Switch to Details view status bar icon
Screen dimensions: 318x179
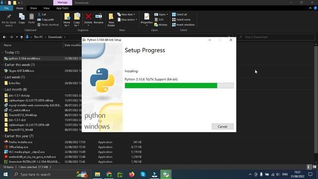point(309,167)
